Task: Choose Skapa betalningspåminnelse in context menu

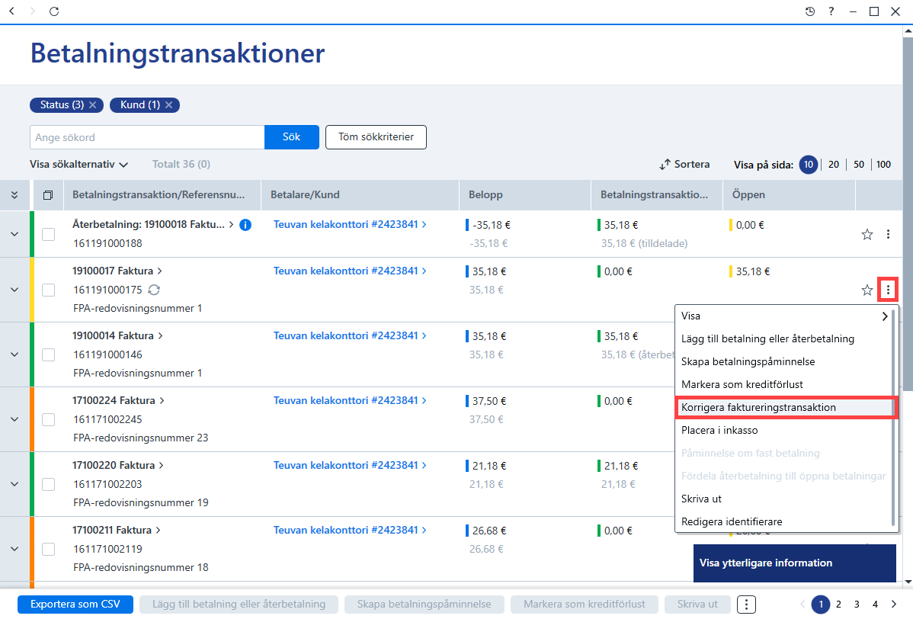Action: 783,361
